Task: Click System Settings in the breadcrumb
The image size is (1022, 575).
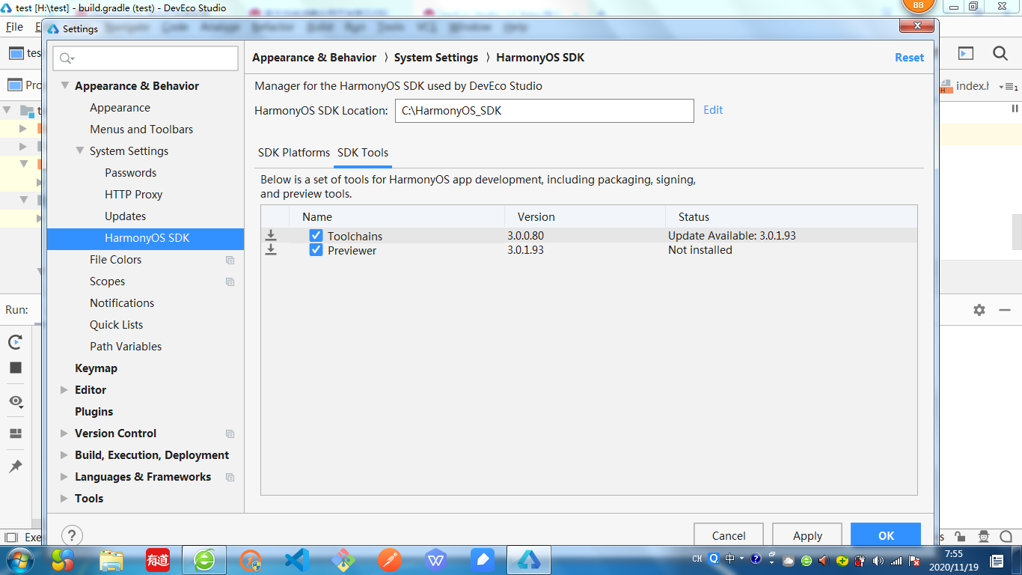Action: point(436,58)
